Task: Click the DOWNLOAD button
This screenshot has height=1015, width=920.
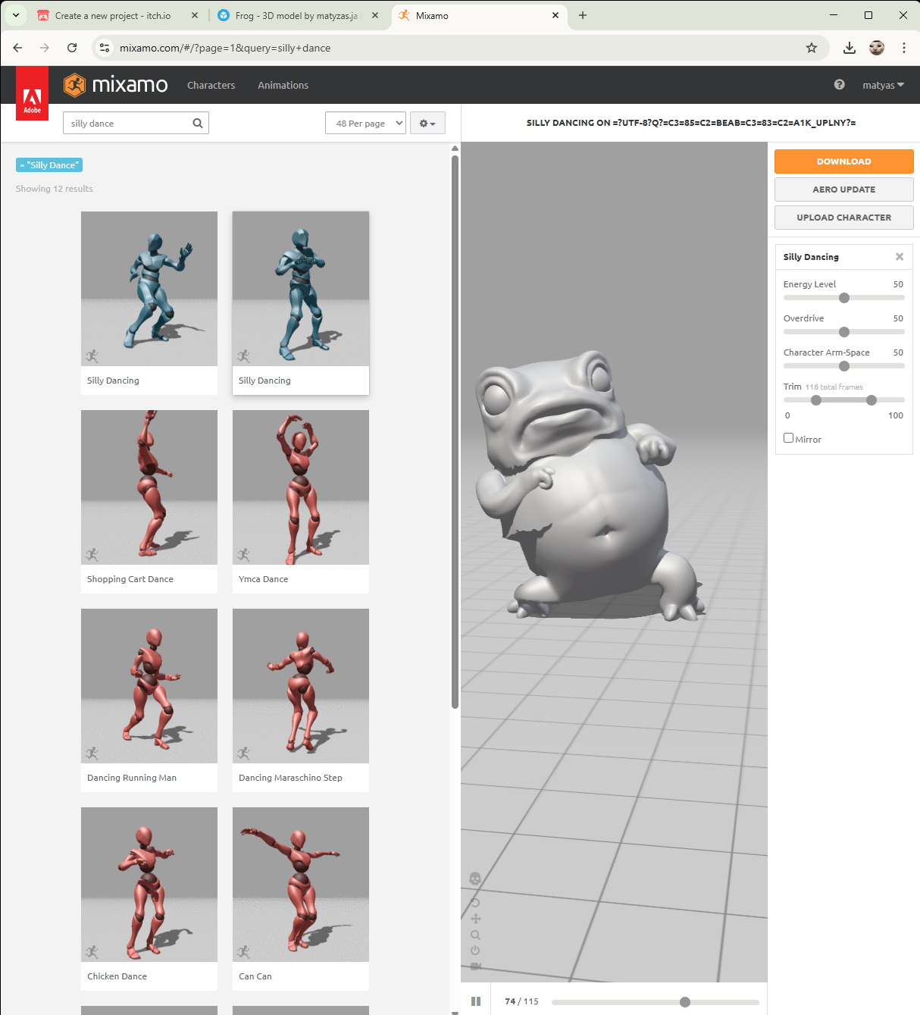Action: pyautogui.click(x=843, y=161)
